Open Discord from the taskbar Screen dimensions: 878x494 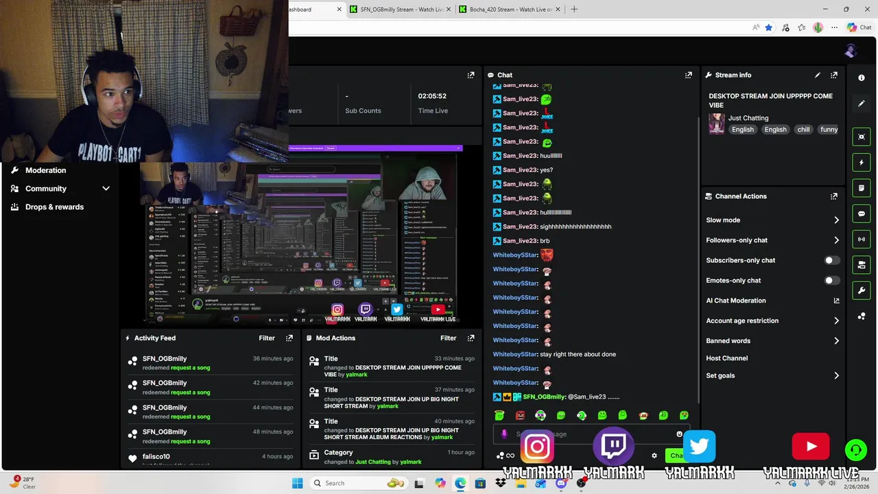(561, 483)
